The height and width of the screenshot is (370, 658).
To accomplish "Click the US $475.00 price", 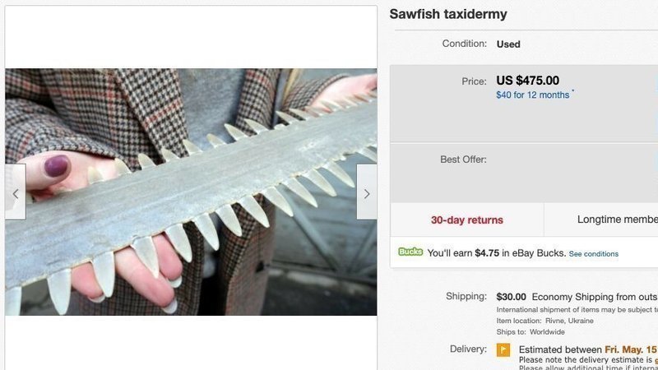I will coord(527,80).
